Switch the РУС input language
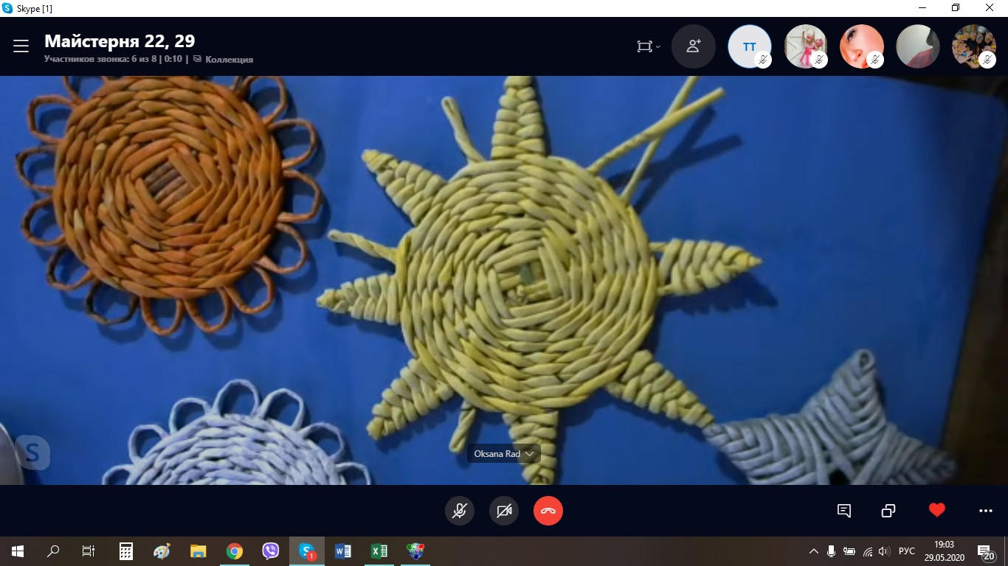 907,551
